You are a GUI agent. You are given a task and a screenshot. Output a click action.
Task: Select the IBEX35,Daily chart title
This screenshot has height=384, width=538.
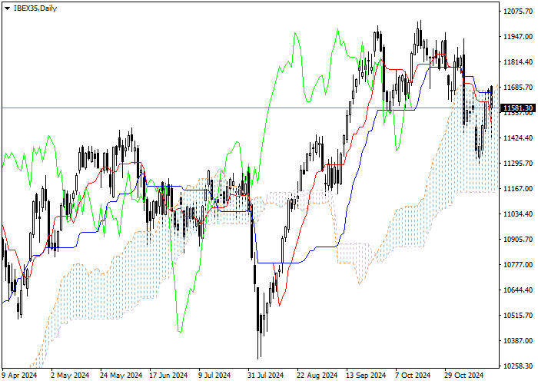(35, 8)
